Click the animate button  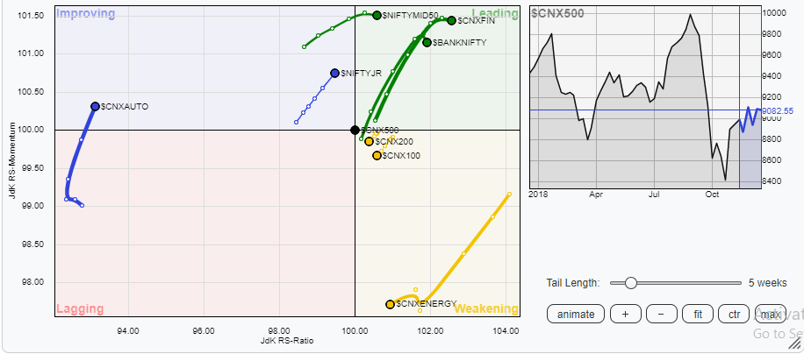point(575,314)
